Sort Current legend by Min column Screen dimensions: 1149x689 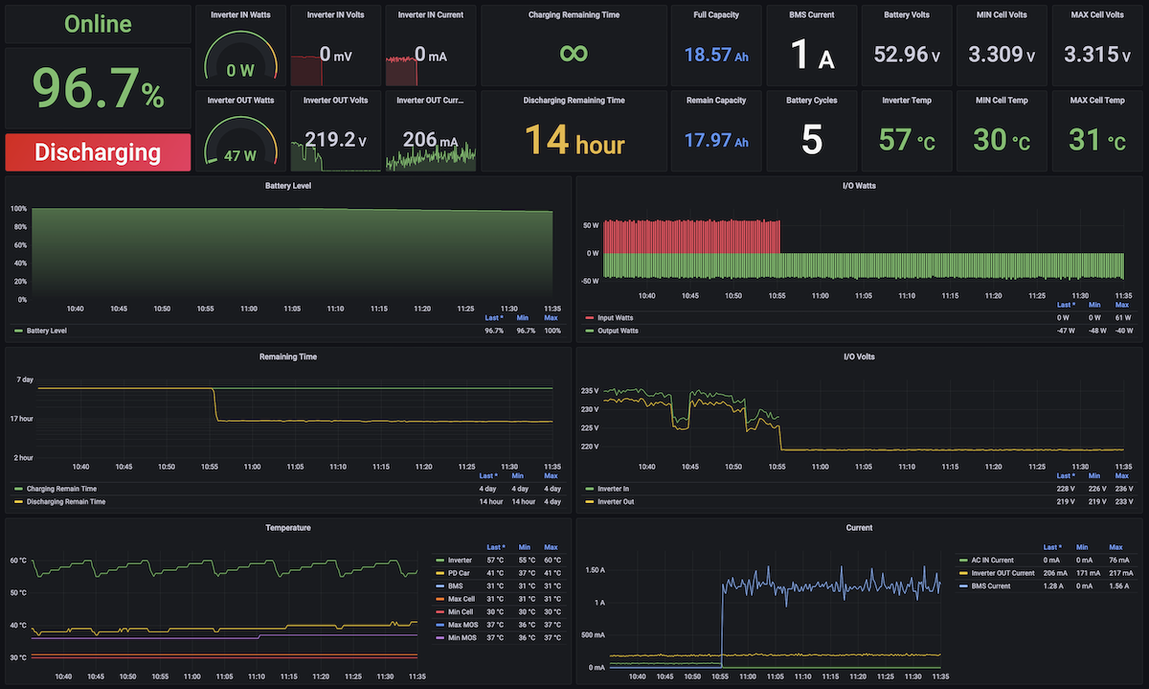1082,547
